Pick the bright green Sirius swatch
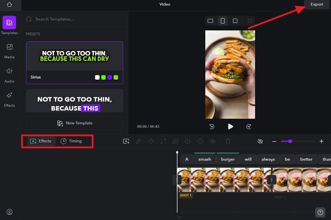This screenshot has height=220, width=331. tap(103, 78)
